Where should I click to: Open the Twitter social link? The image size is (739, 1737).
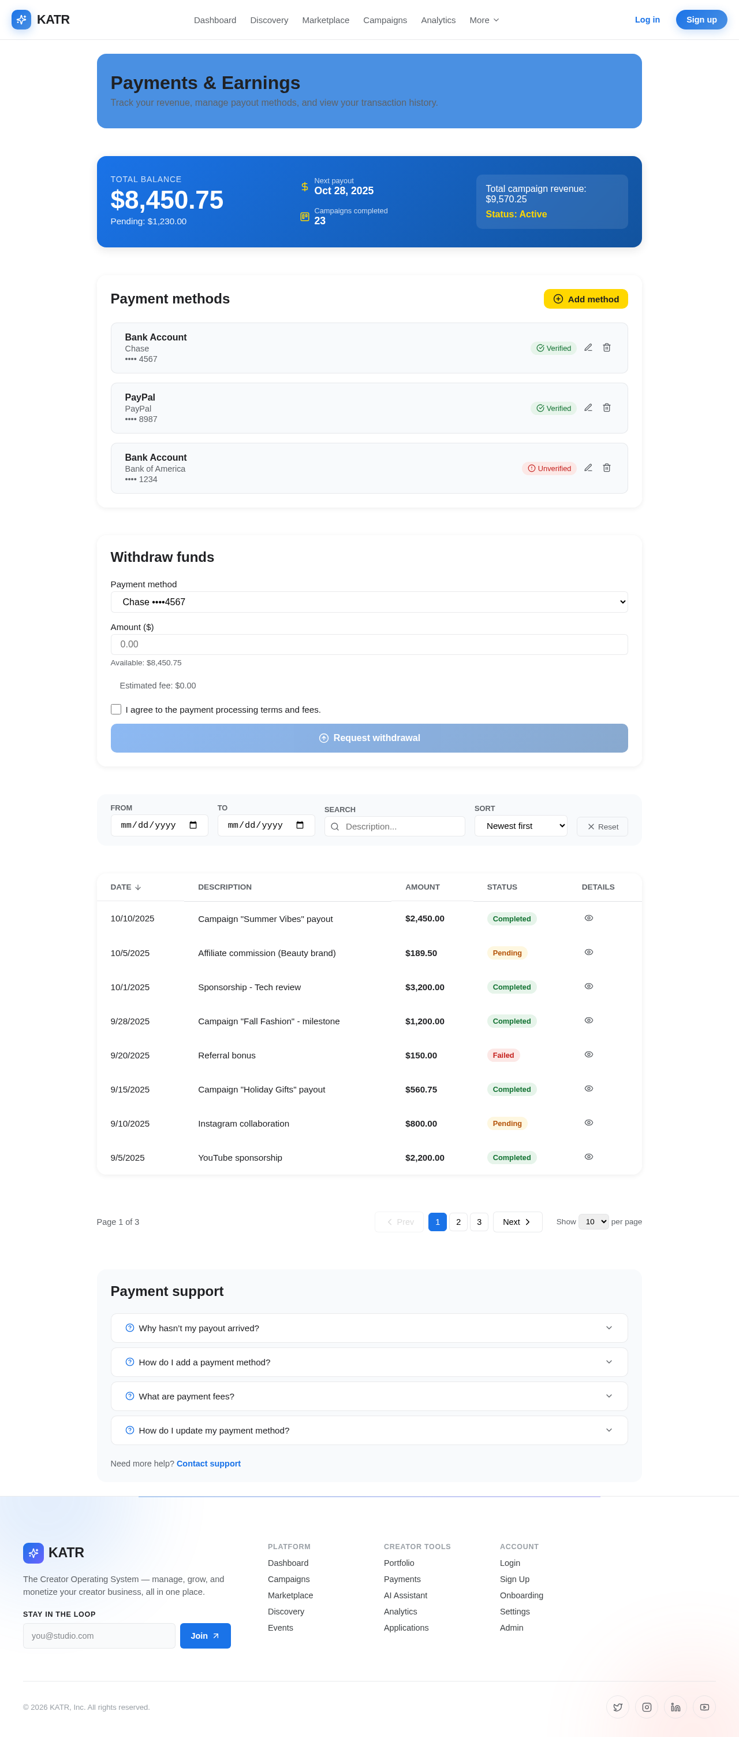618,1707
